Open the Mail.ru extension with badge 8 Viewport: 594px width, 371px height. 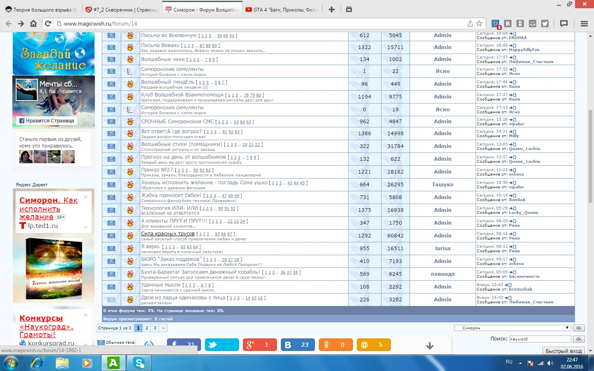(496, 24)
